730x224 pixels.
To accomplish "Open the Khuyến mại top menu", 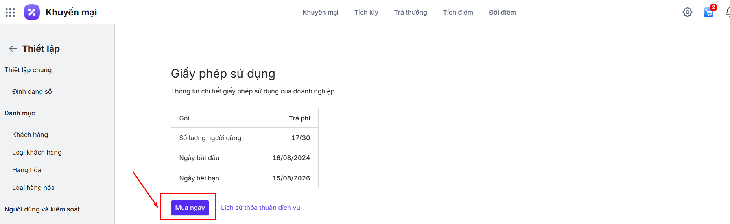I will (320, 12).
